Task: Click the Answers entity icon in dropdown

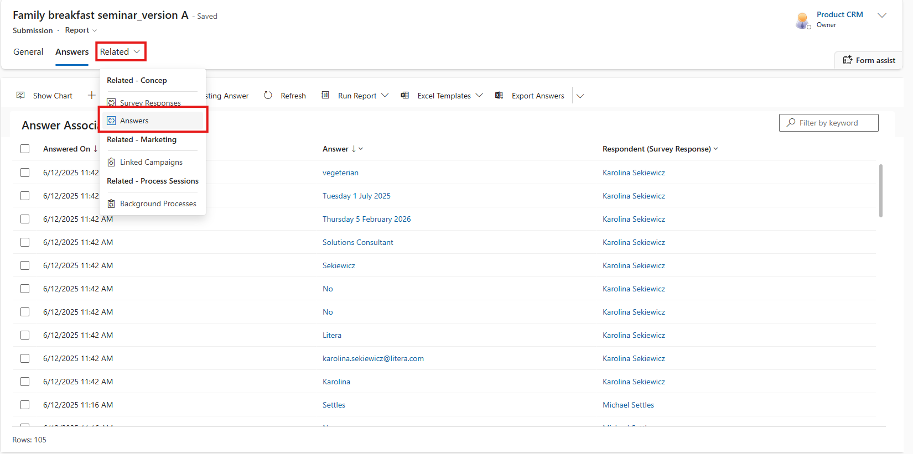Action: coord(111,121)
